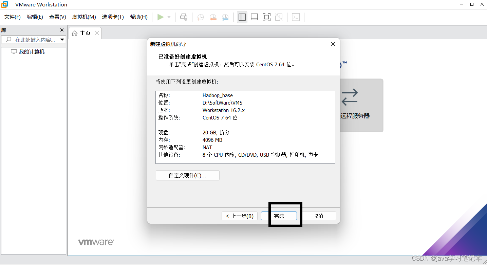Click the green Power On play button
The width and height of the screenshot is (487, 265).
pyautogui.click(x=161, y=17)
